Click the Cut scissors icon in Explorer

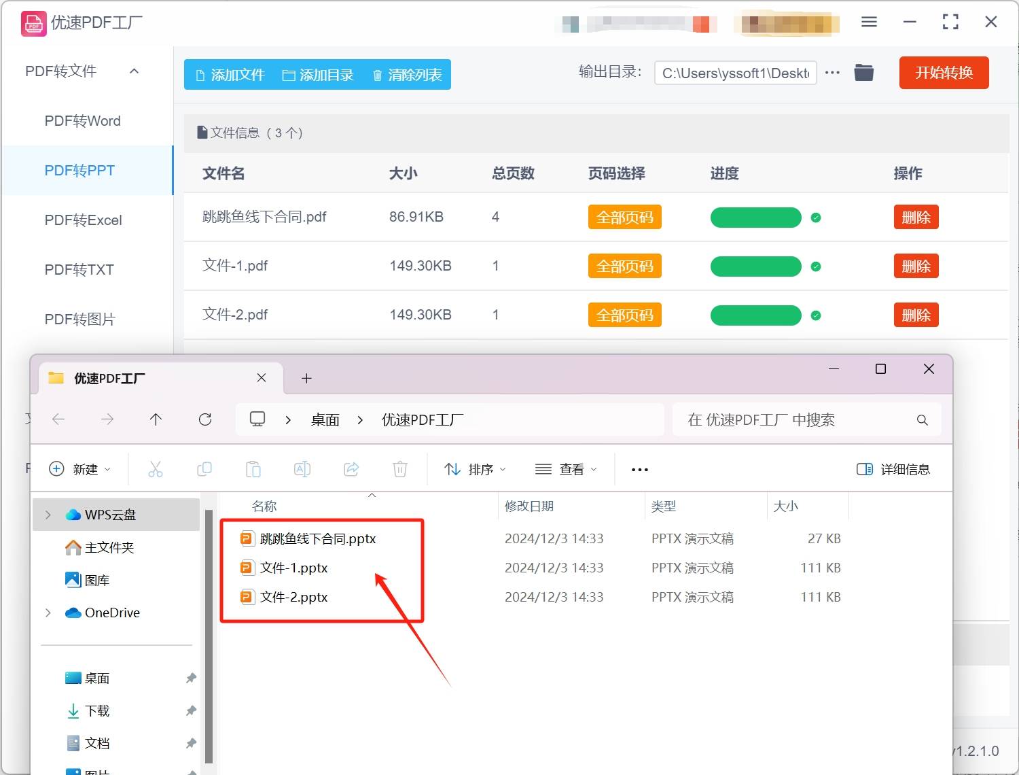coord(156,469)
